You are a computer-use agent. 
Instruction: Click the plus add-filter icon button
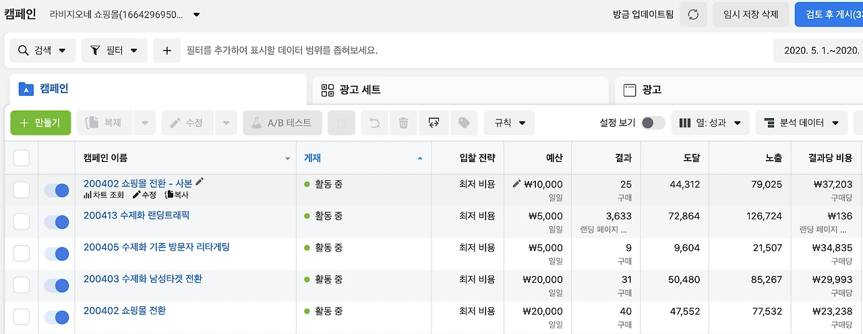tap(167, 51)
